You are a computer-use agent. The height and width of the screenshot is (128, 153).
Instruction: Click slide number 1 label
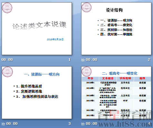[70, 59]
